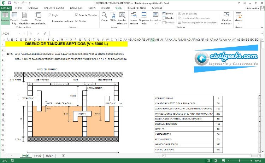
Task: Uncheck Barra de fórmulas checkbox
Action: point(77,15)
